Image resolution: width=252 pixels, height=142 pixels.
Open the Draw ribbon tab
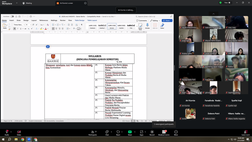[19, 21]
